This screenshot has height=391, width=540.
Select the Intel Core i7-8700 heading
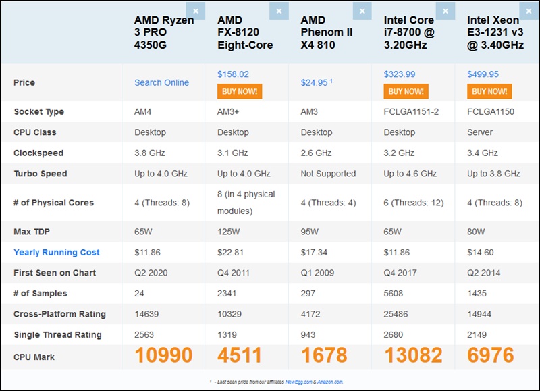click(x=409, y=32)
